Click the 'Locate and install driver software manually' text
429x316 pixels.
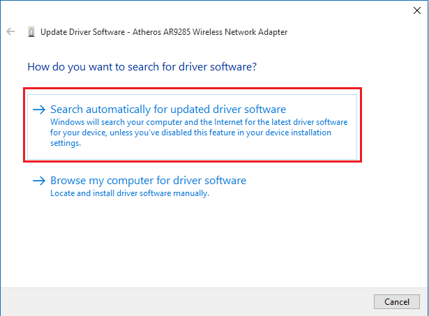click(130, 193)
